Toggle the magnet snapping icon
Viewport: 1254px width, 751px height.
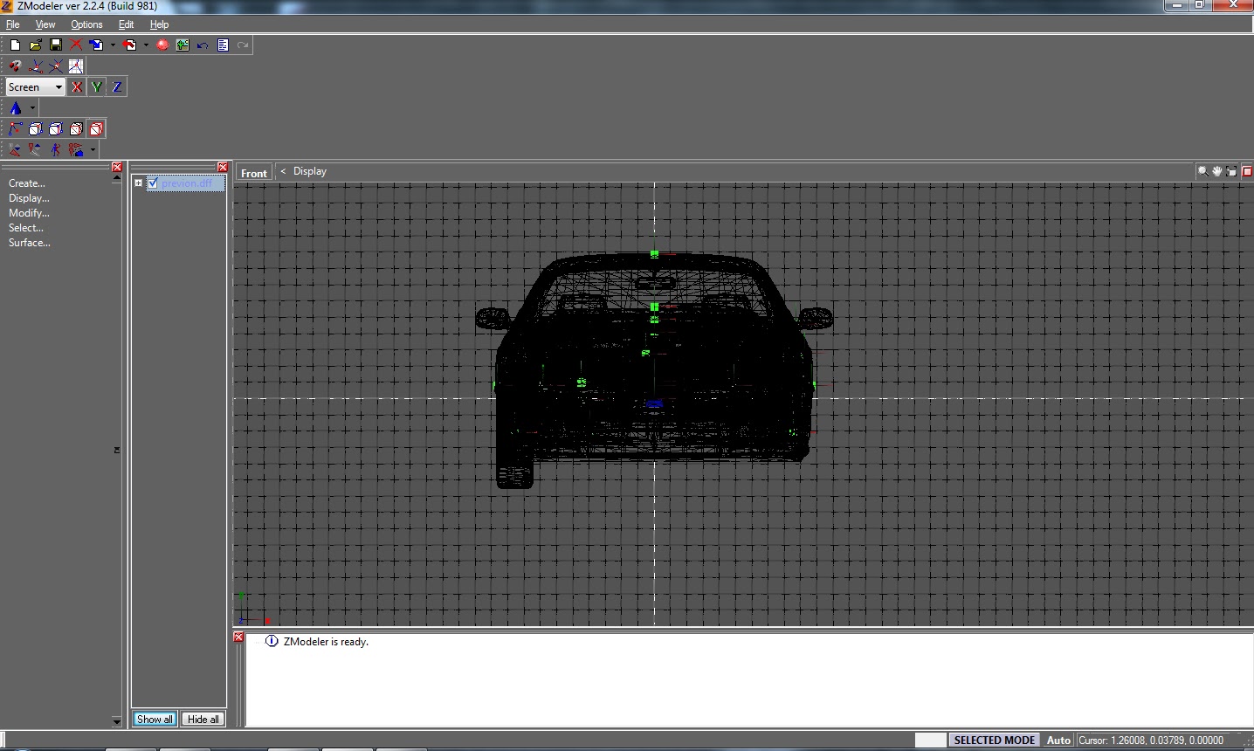tap(15, 65)
